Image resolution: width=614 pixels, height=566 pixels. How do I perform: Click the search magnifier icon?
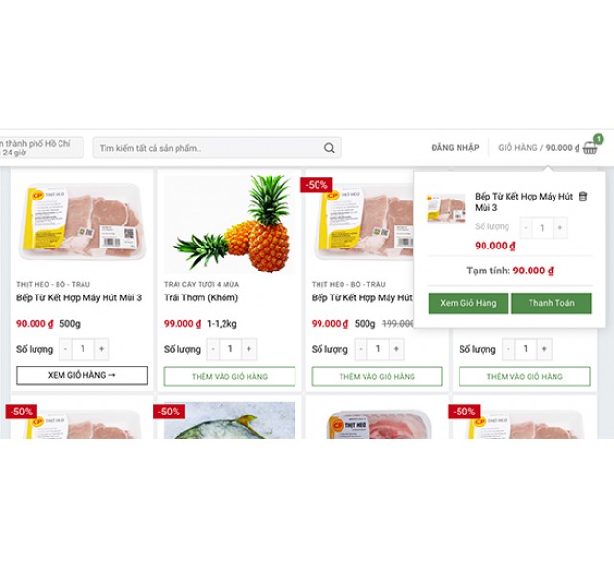pyautogui.click(x=329, y=148)
